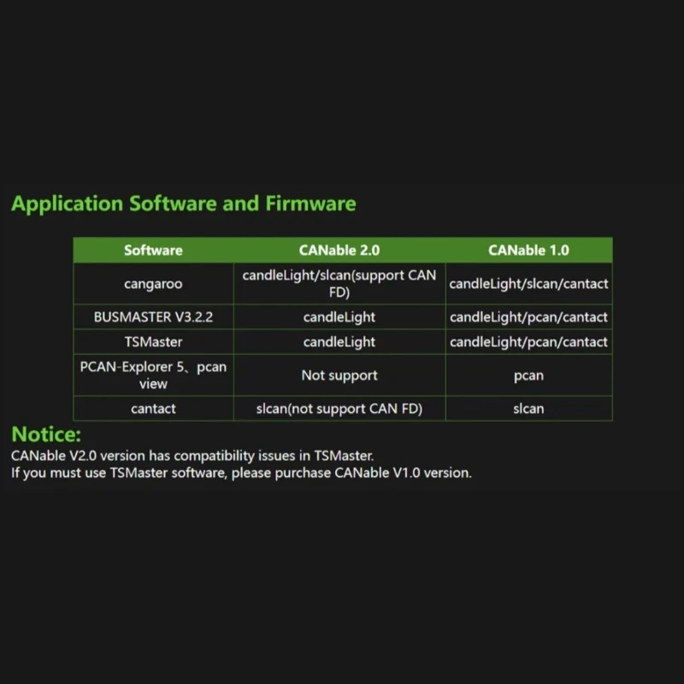Click the cangaroo software row label
The height and width of the screenshot is (684, 684).
153,284
